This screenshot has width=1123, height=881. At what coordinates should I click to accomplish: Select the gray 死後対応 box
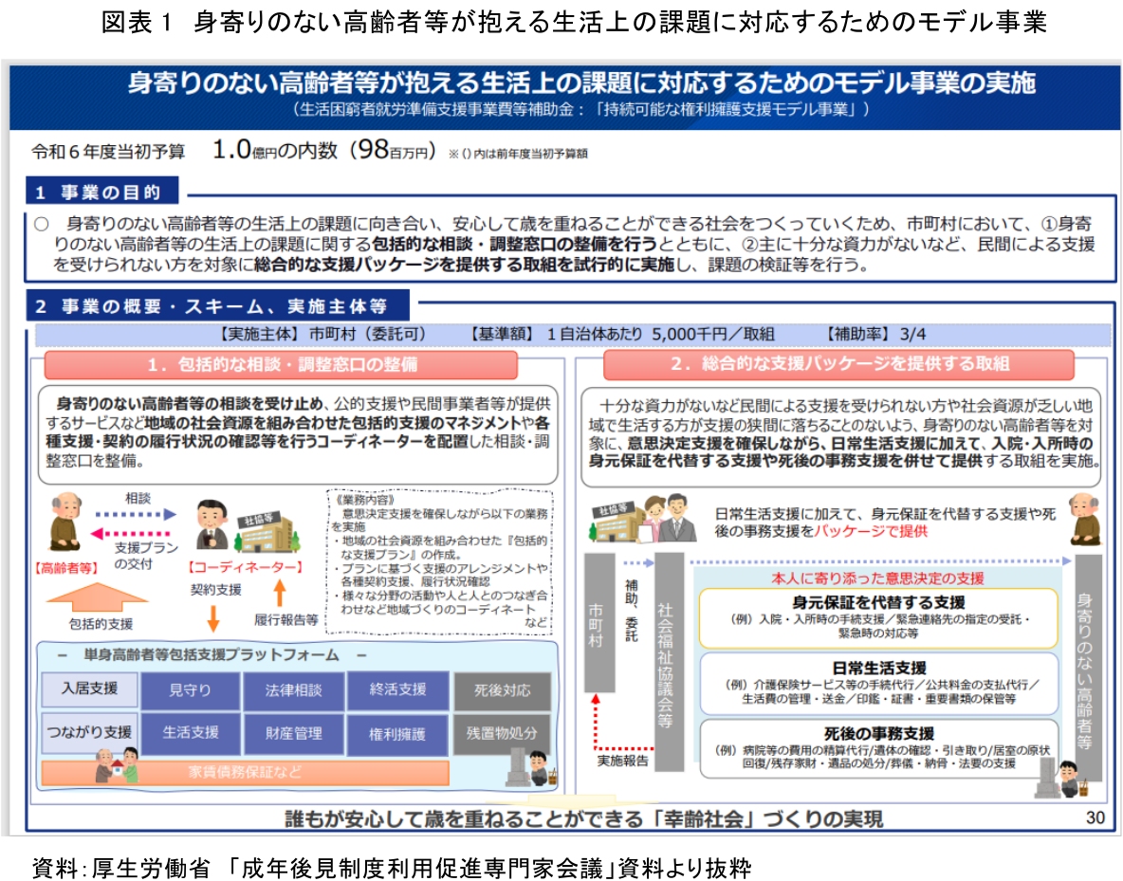point(502,691)
